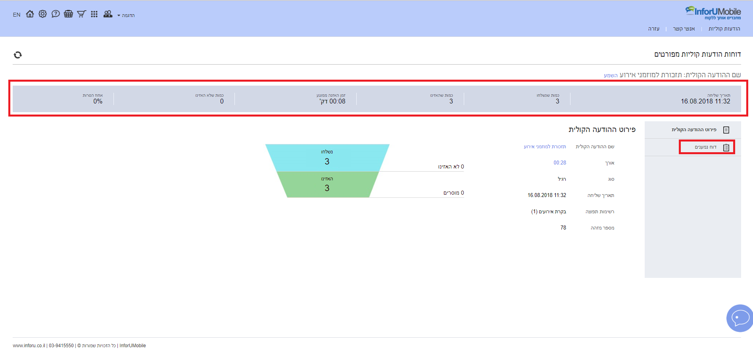
Task: Open help question bubble icon
Action: pyautogui.click(x=56, y=14)
